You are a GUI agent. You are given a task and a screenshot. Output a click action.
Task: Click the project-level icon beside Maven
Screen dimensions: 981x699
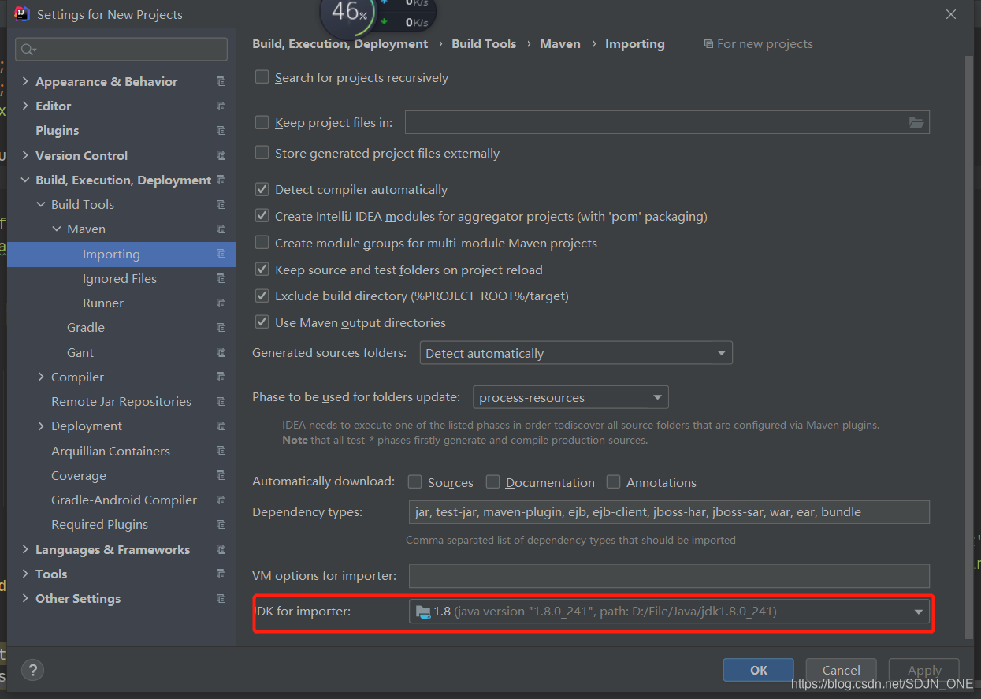[x=221, y=229]
